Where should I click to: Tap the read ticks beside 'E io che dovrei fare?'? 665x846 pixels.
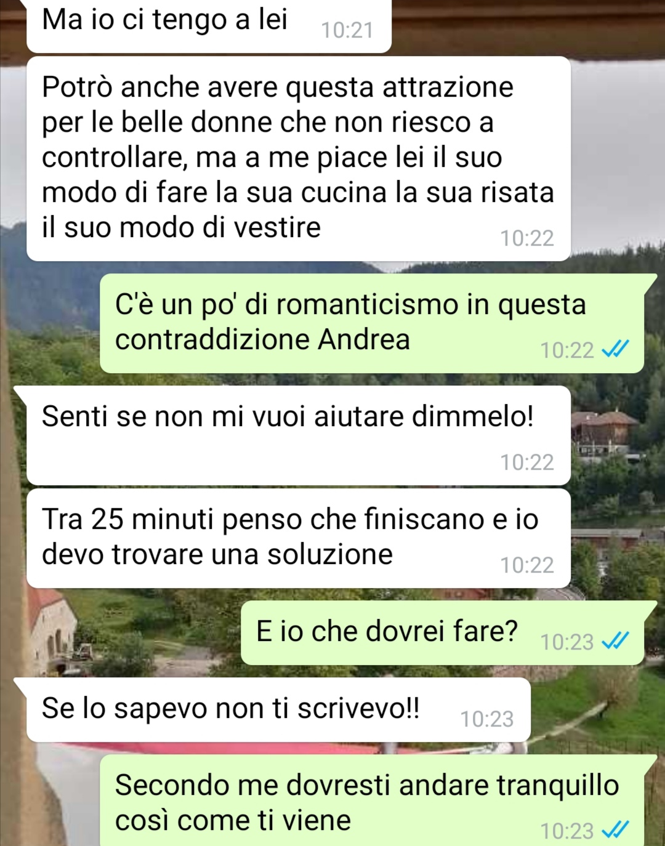615,641
